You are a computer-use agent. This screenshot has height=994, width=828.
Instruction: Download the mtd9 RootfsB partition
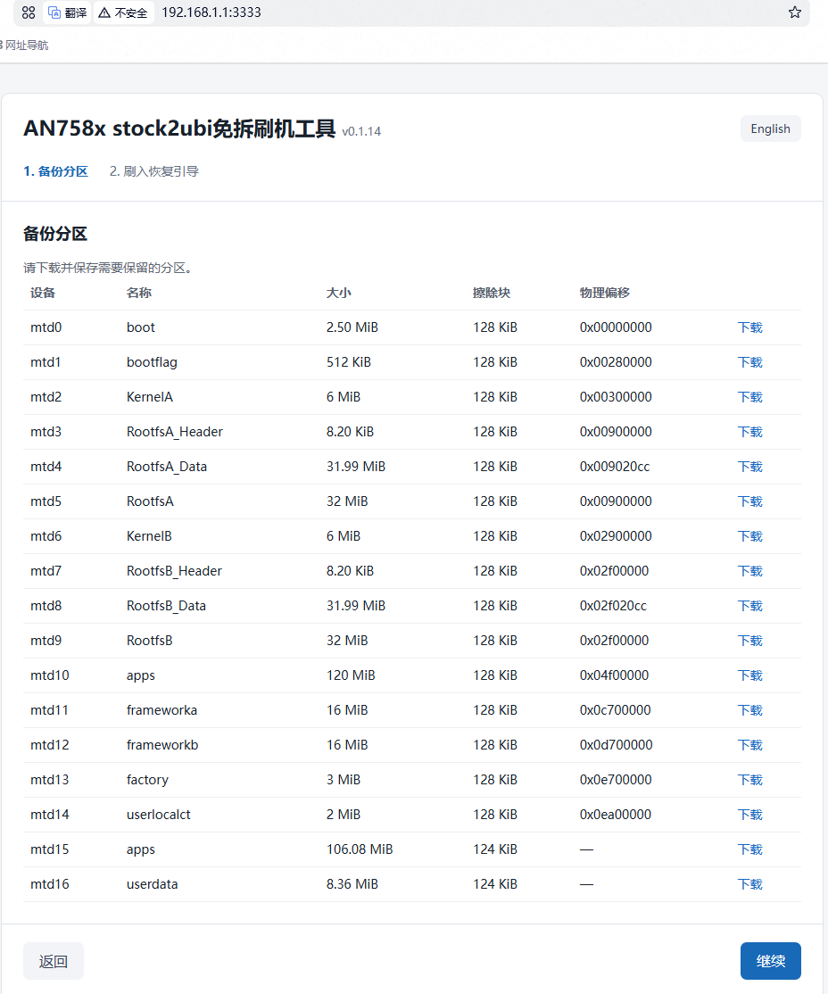[x=750, y=641]
